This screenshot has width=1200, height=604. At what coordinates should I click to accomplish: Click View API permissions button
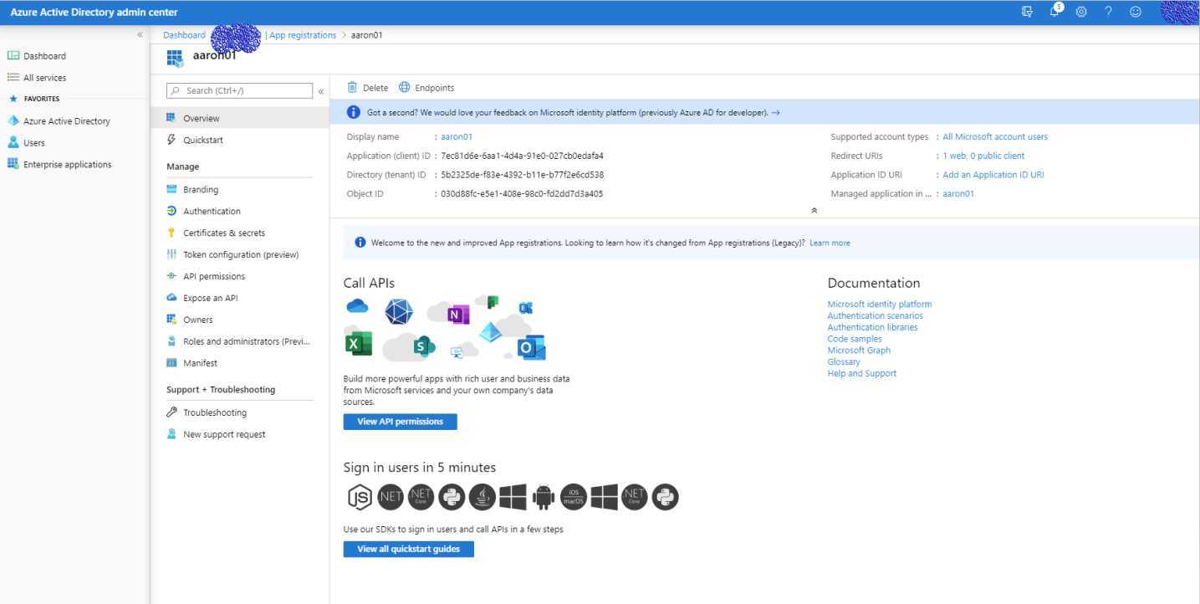coord(400,422)
